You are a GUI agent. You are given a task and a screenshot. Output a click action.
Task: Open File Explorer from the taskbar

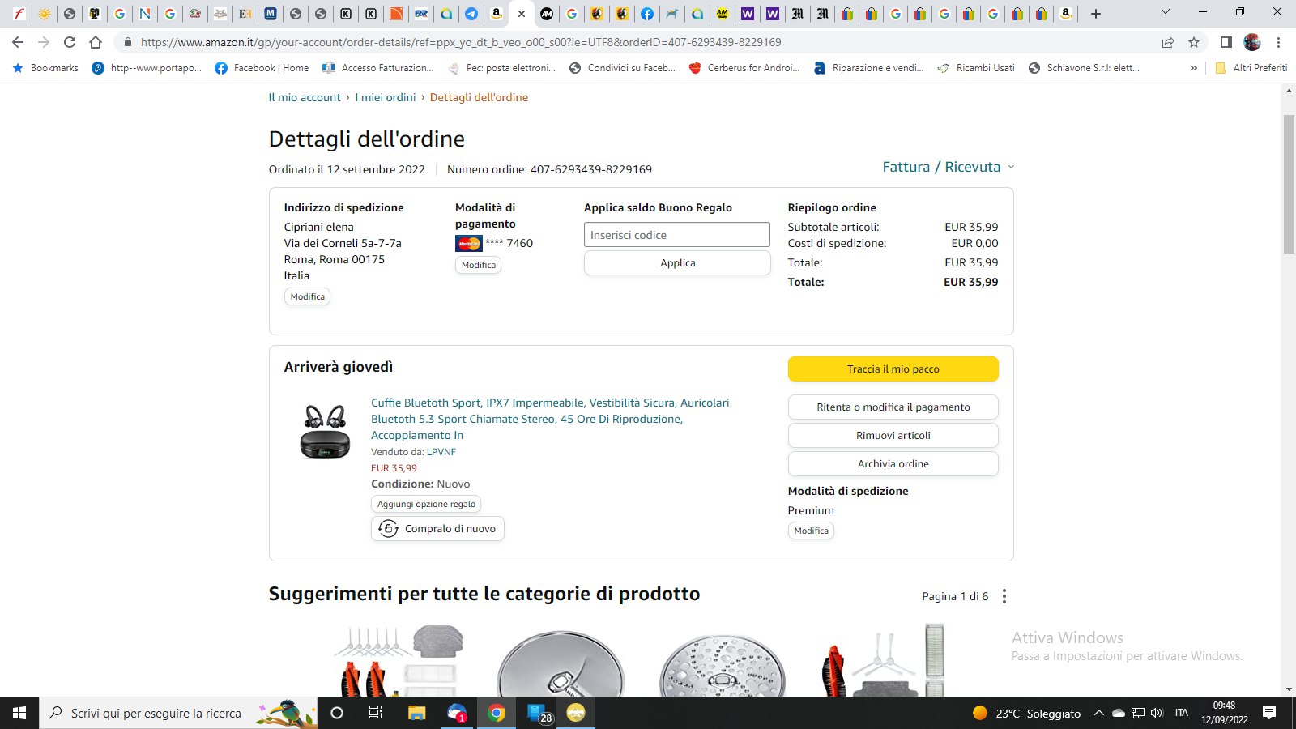coord(416,713)
